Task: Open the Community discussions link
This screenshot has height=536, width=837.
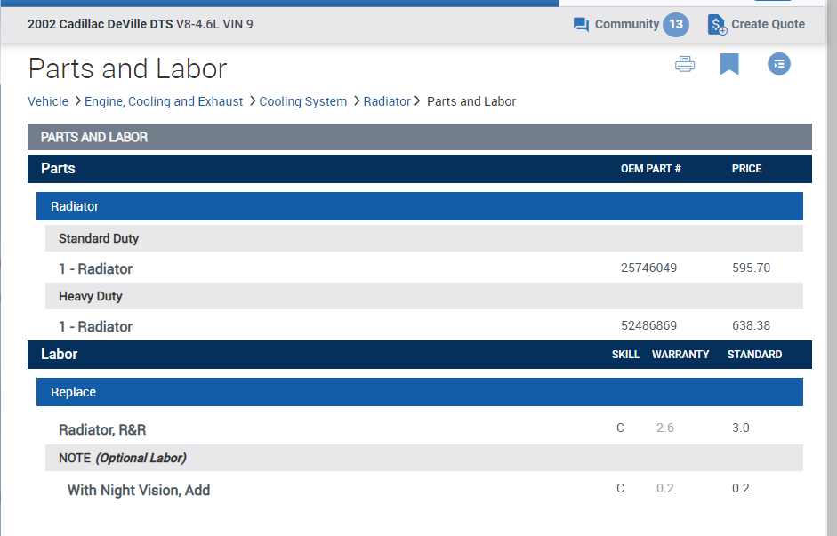Action: pyautogui.click(x=627, y=24)
